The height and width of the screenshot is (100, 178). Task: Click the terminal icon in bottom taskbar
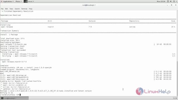pyautogui.click(x=2, y=98)
